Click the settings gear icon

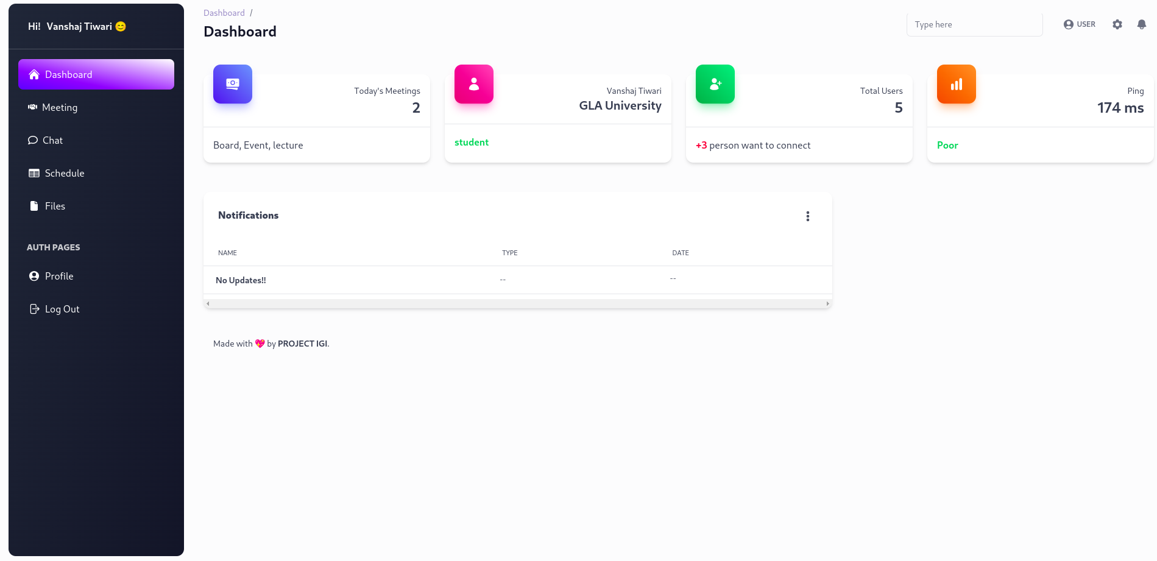coord(1117,24)
